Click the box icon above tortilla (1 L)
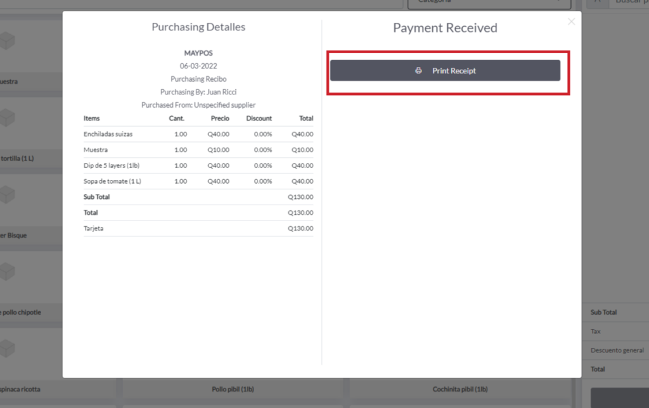 [x=6, y=118]
